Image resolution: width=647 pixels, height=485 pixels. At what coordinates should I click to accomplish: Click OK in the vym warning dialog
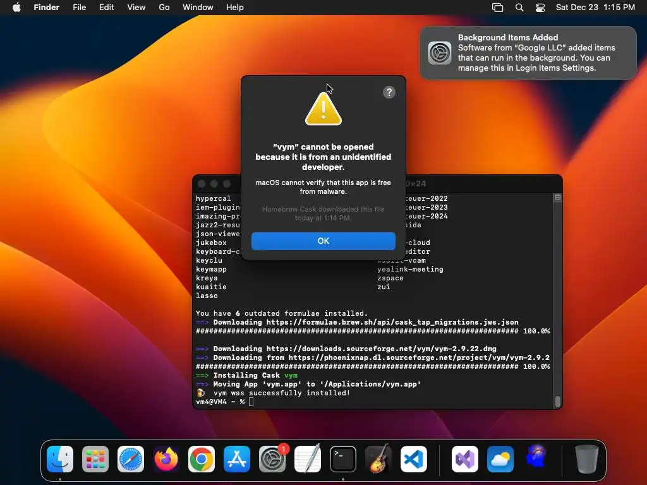pyautogui.click(x=323, y=241)
